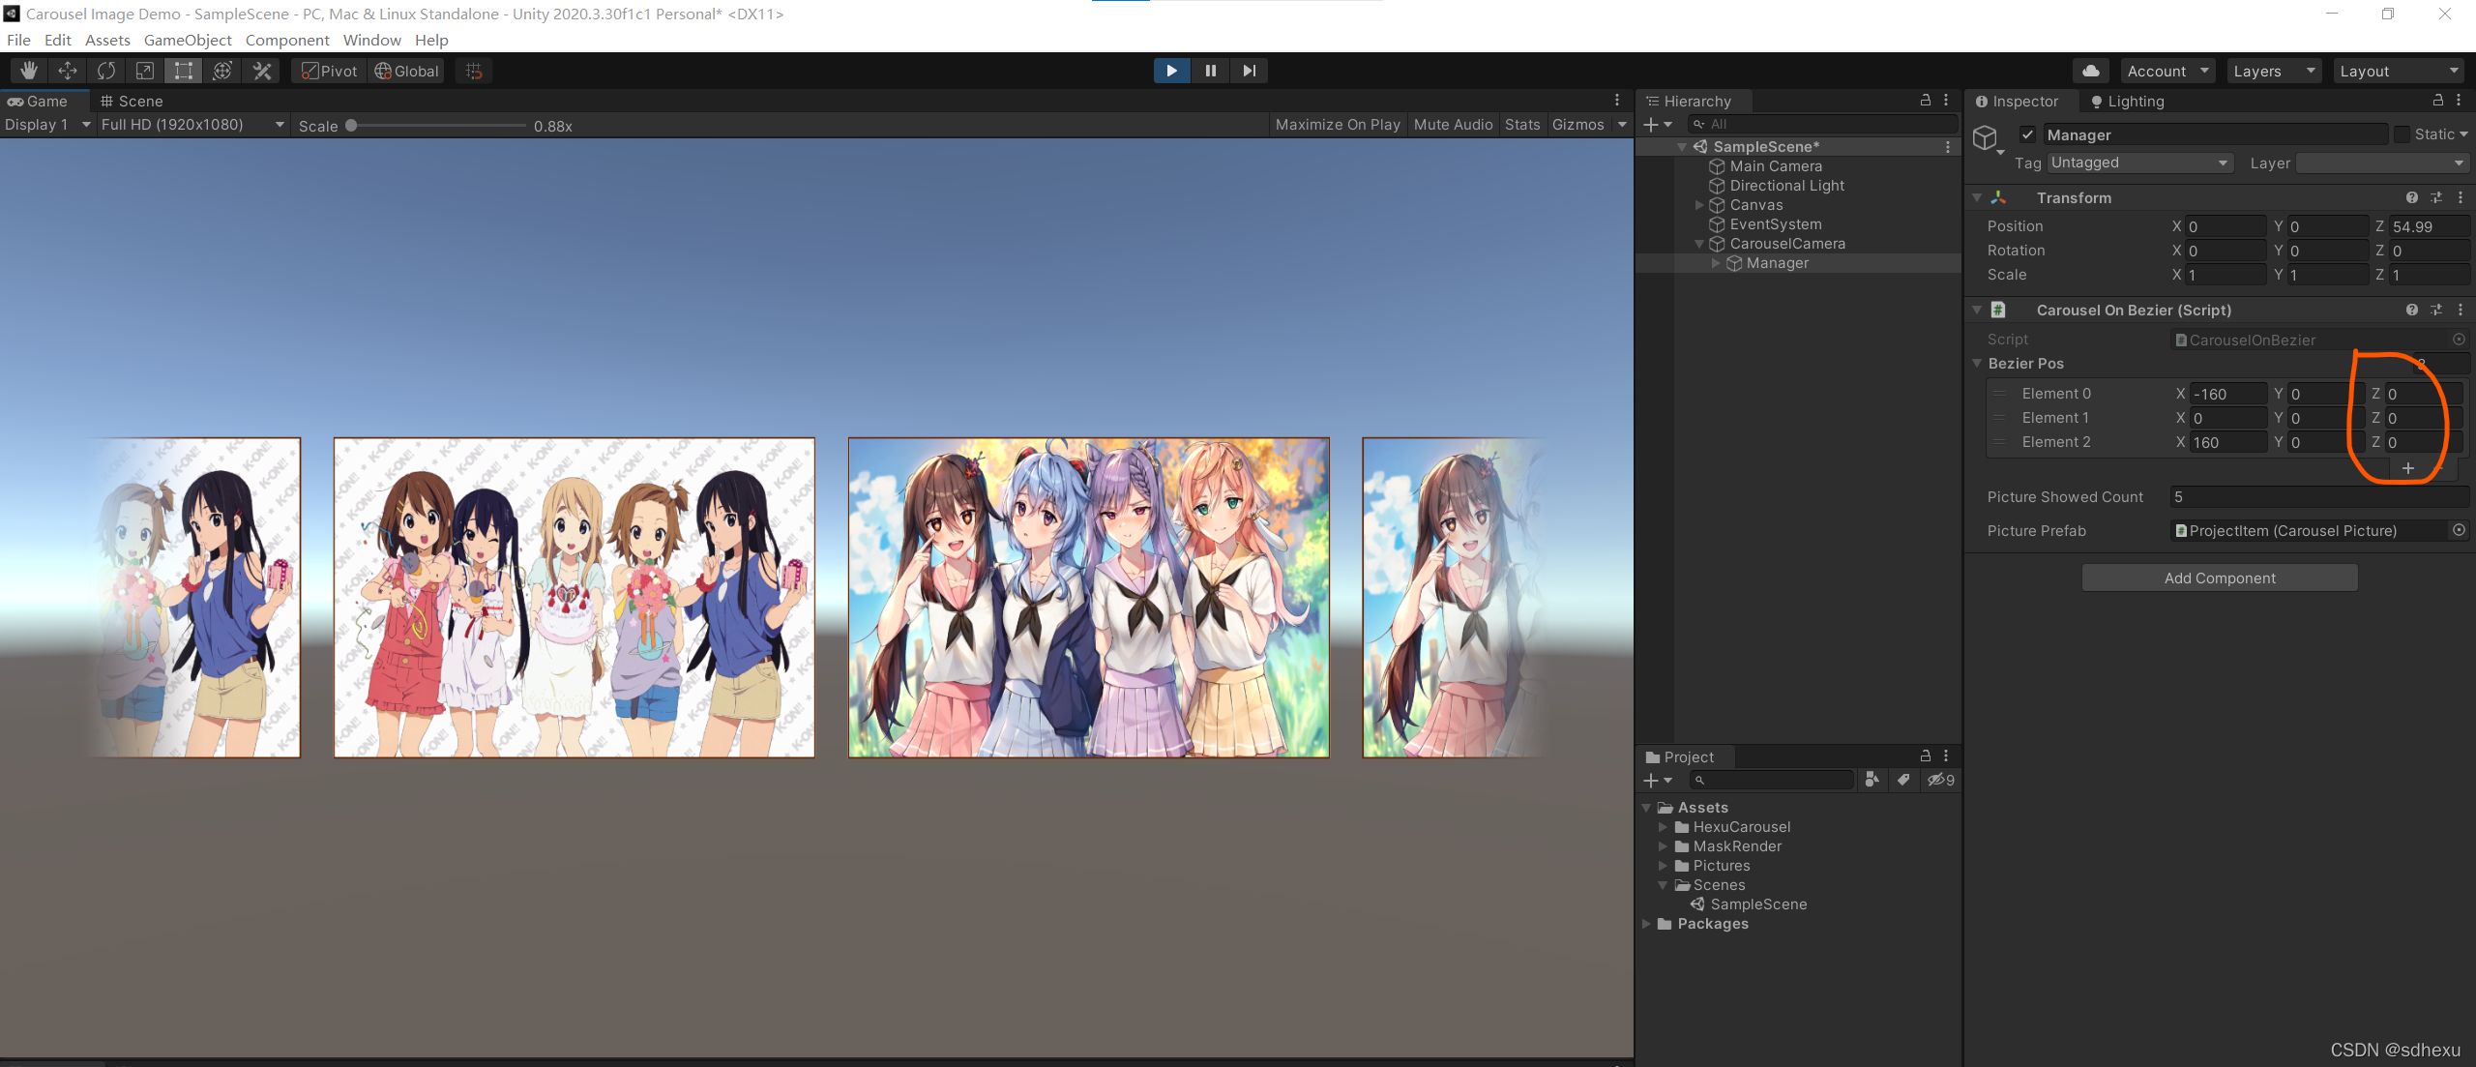Click the Pause button

(1210, 71)
